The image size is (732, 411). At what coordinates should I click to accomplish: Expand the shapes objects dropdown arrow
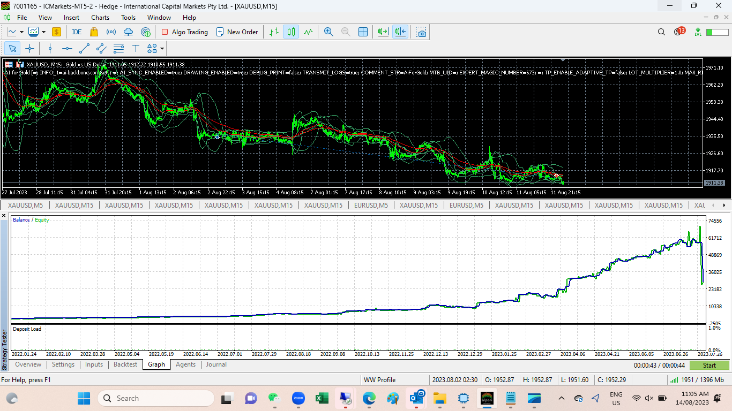162,49
